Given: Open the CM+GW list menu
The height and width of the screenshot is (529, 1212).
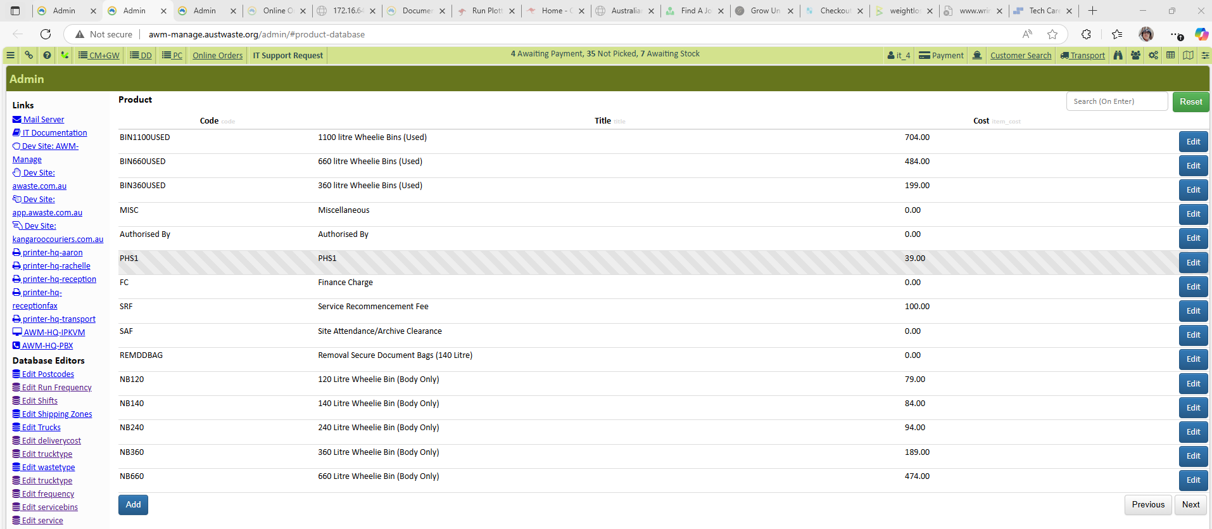Looking at the screenshot, I should pyautogui.click(x=99, y=55).
